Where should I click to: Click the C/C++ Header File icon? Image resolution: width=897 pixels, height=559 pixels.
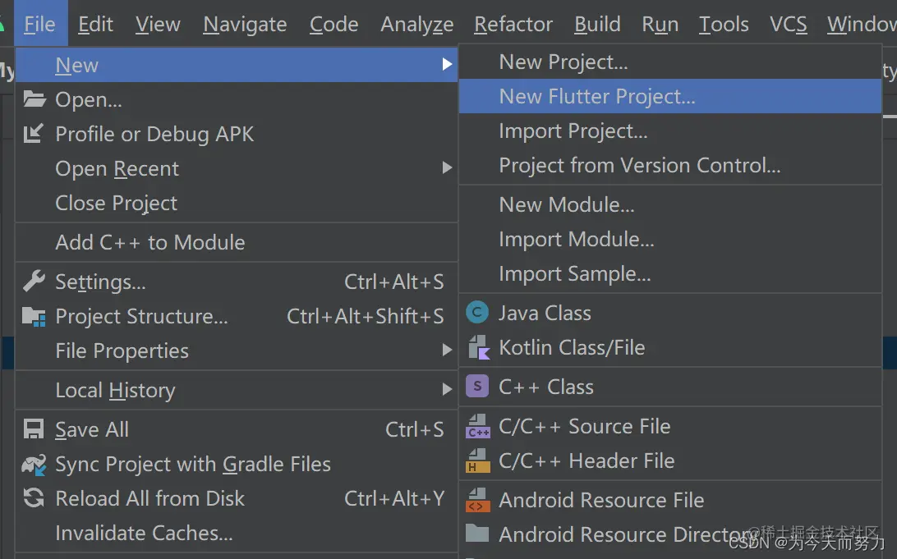pos(477,461)
